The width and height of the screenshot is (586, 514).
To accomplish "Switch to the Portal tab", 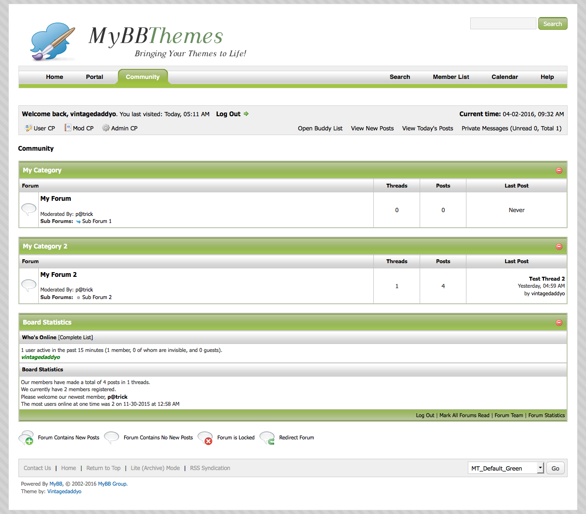I will 95,77.
